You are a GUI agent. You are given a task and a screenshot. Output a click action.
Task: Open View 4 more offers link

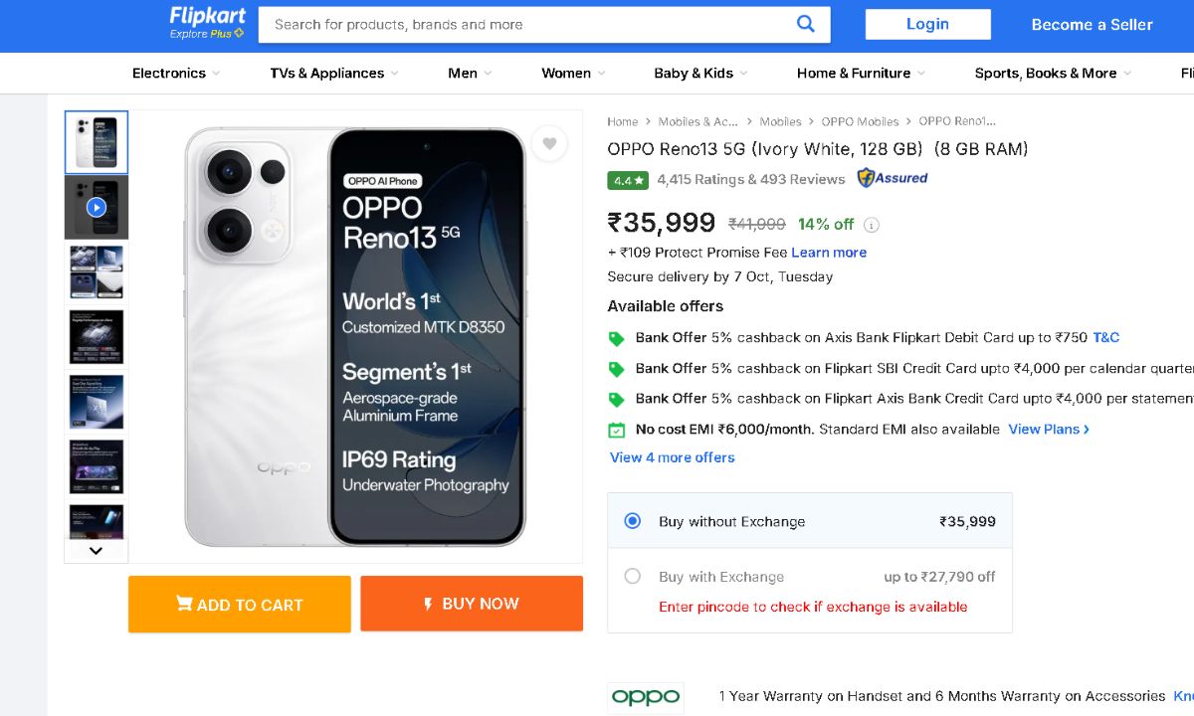[x=673, y=457]
